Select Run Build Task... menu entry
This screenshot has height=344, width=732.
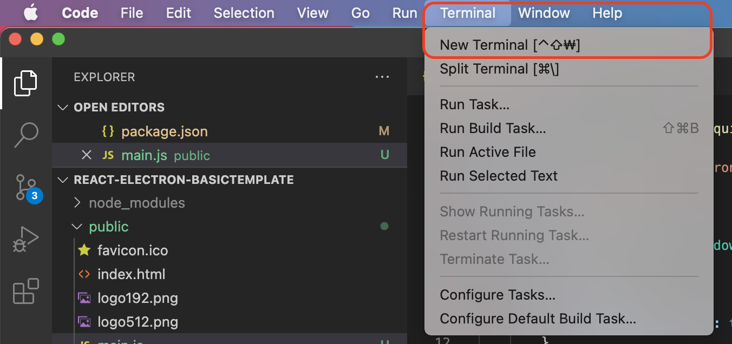(x=568, y=128)
